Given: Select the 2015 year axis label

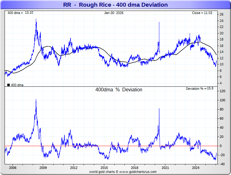Looking at the screenshot, I should (x=104, y=168).
